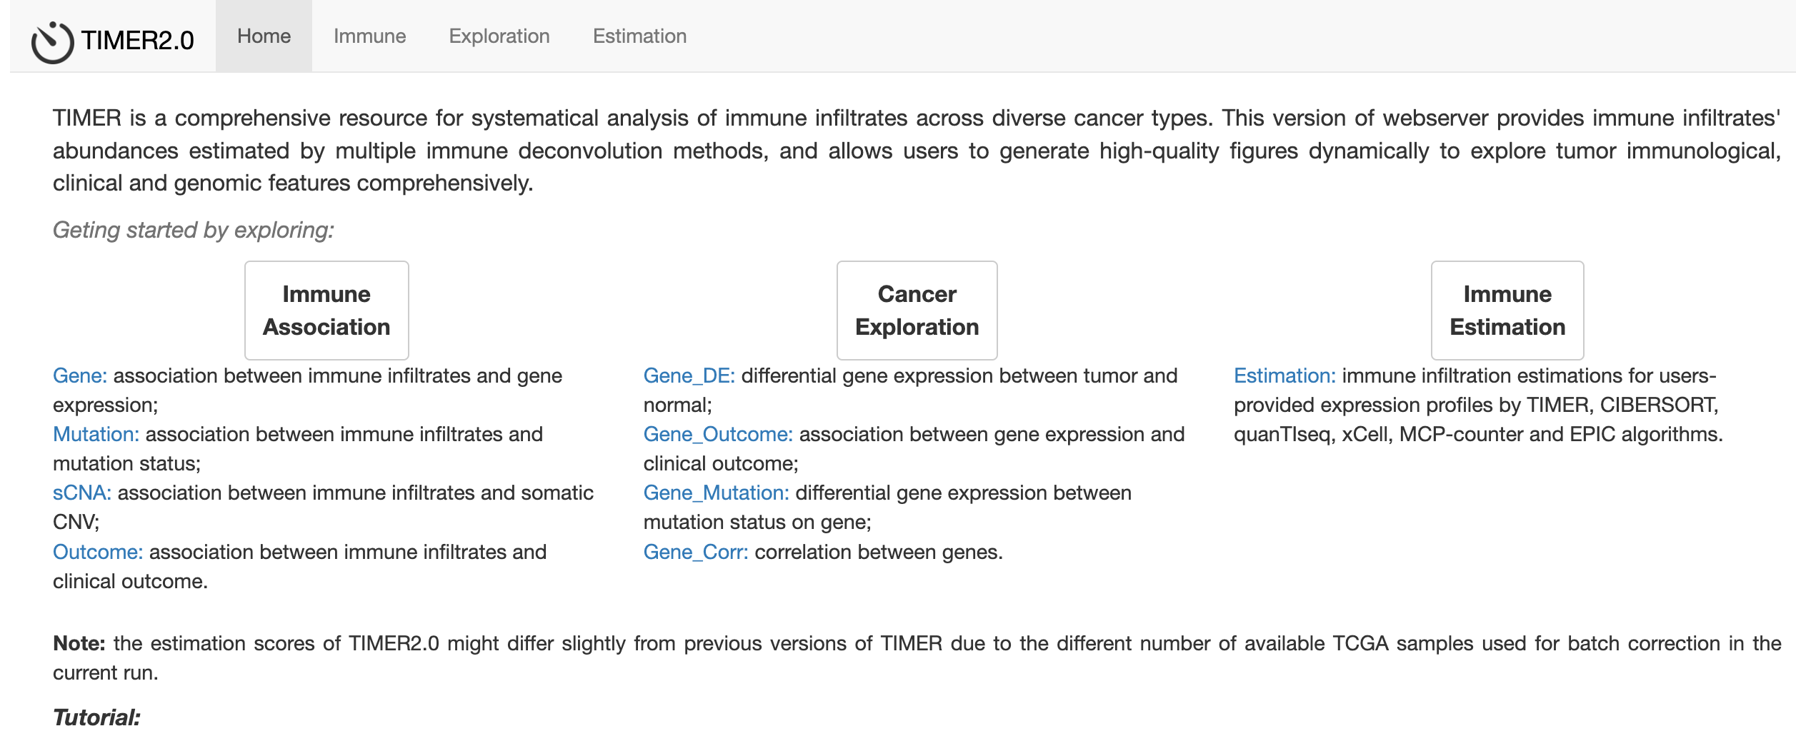1796x731 pixels.
Task: Click the Tutorial: heading
Action: 96,717
